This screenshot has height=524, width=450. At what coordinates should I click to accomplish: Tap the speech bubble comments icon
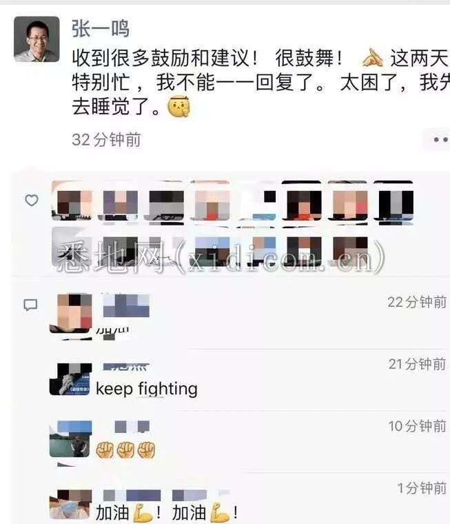coord(30,305)
